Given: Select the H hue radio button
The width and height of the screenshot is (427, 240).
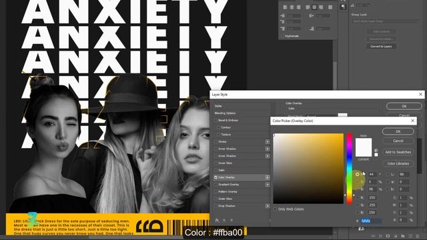Looking at the screenshot, I should [358, 175].
